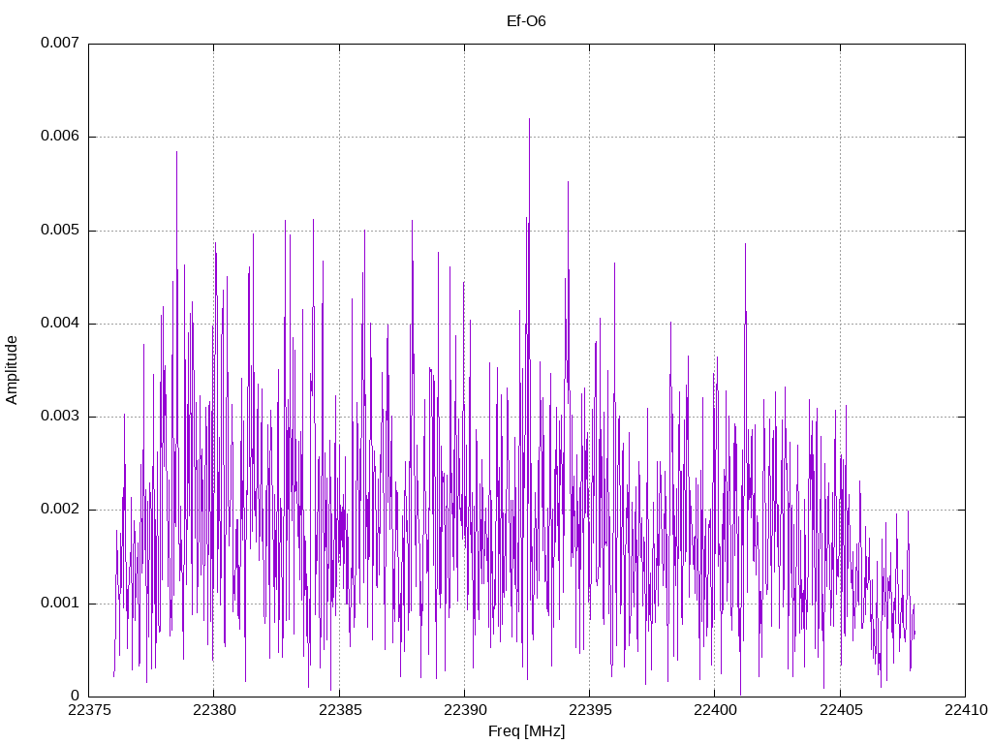Viewport: 992px width, 744px height.
Task: Click the y-axis value 0.001
Action: pos(60,603)
